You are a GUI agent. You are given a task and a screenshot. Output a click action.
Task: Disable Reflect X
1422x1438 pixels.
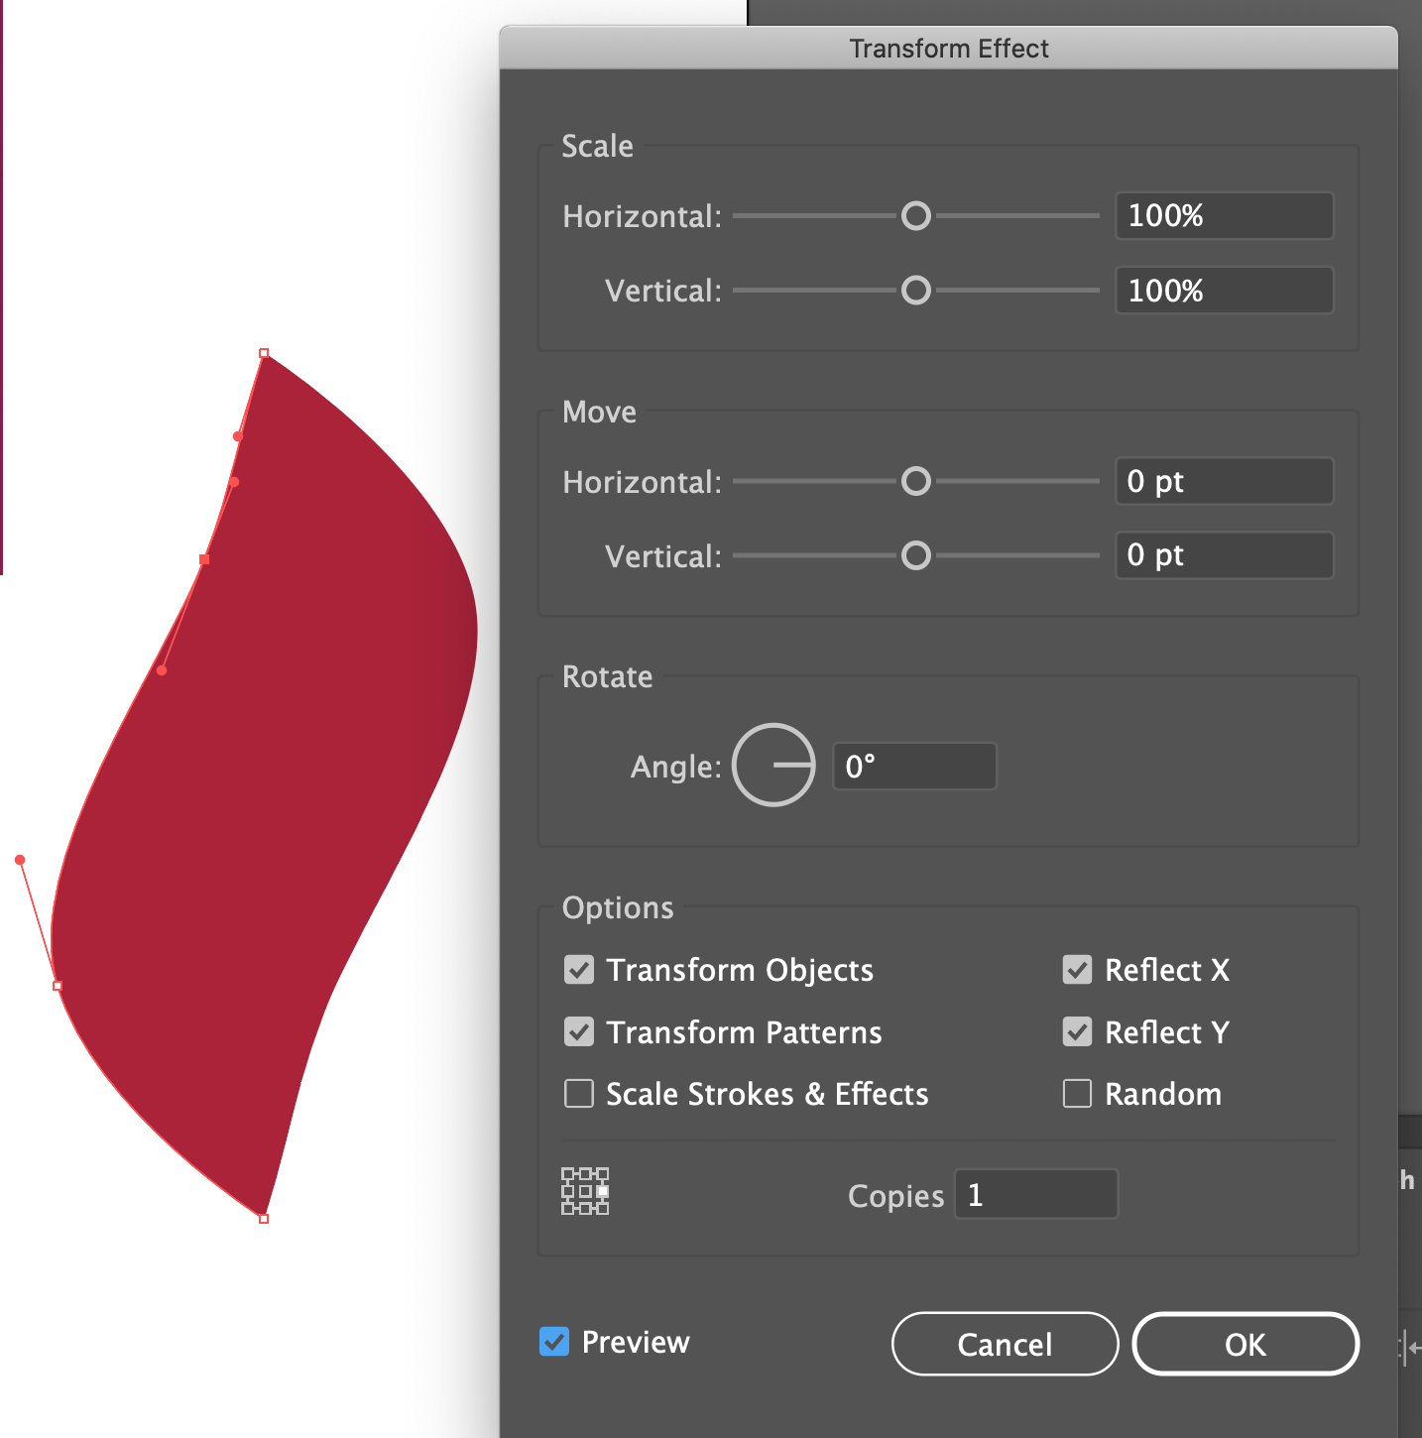coord(1078,970)
